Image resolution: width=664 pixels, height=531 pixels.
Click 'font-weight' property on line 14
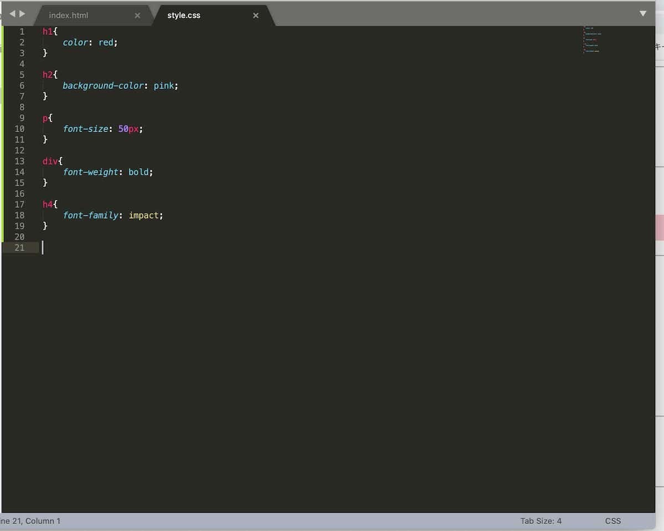click(x=91, y=172)
